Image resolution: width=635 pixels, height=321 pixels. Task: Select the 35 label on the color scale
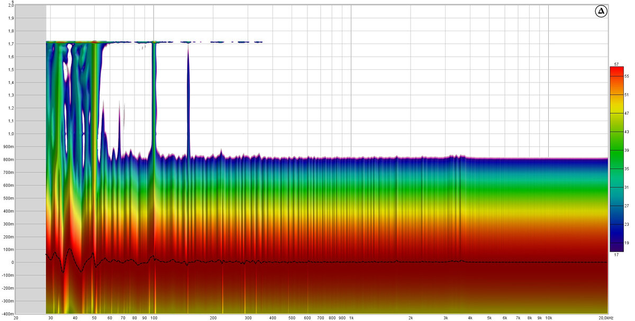[x=625, y=168]
